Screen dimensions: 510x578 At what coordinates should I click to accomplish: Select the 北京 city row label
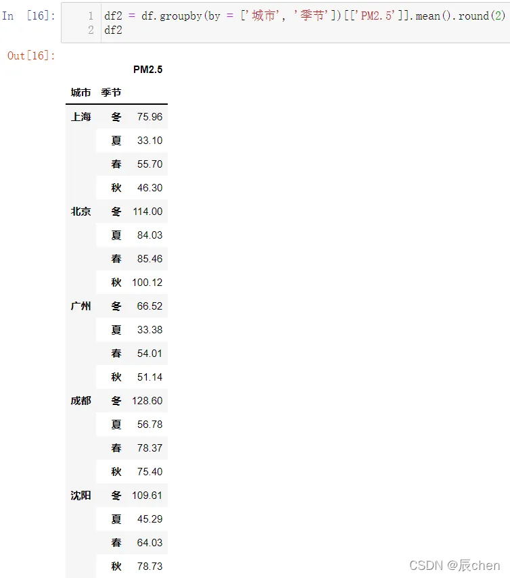80,212
